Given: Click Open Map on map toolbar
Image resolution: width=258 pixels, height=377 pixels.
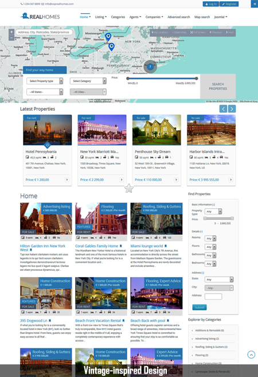Looking at the screenshot, I should click(x=179, y=32).
